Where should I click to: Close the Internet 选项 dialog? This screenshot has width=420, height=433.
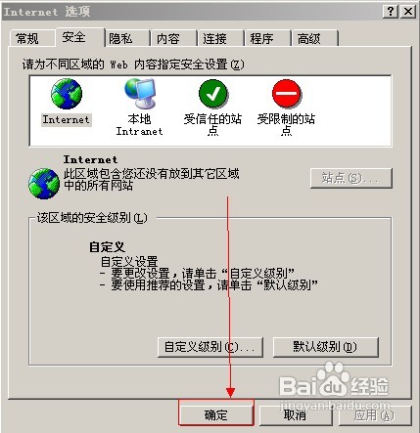[x=408, y=12]
